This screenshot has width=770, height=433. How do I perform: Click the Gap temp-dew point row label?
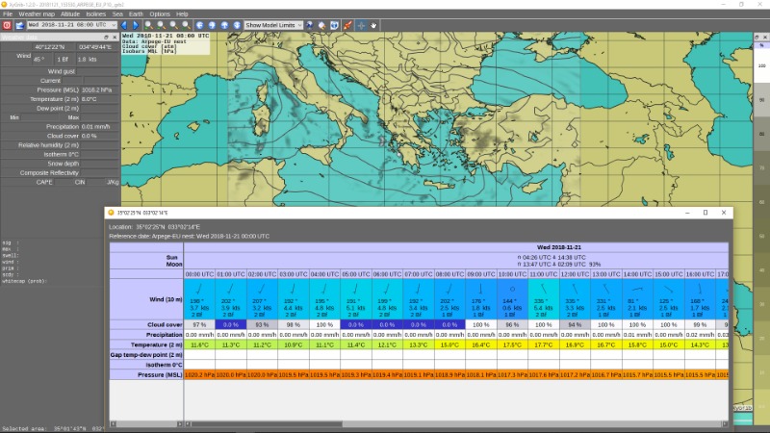point(146,354)
